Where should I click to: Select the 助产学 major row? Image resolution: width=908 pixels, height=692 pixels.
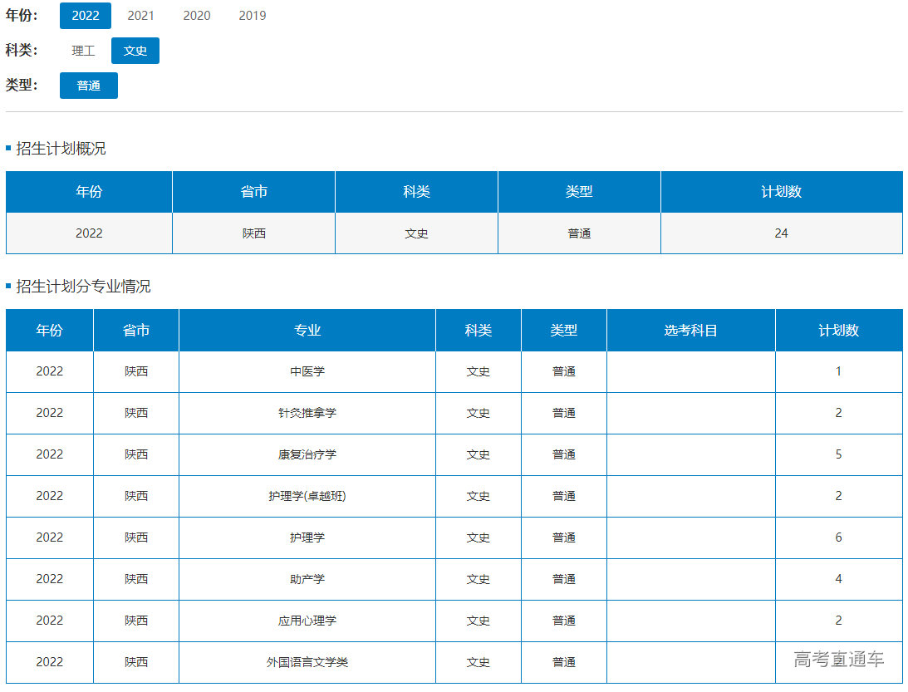pyautogui.click(x=307, y=580)
